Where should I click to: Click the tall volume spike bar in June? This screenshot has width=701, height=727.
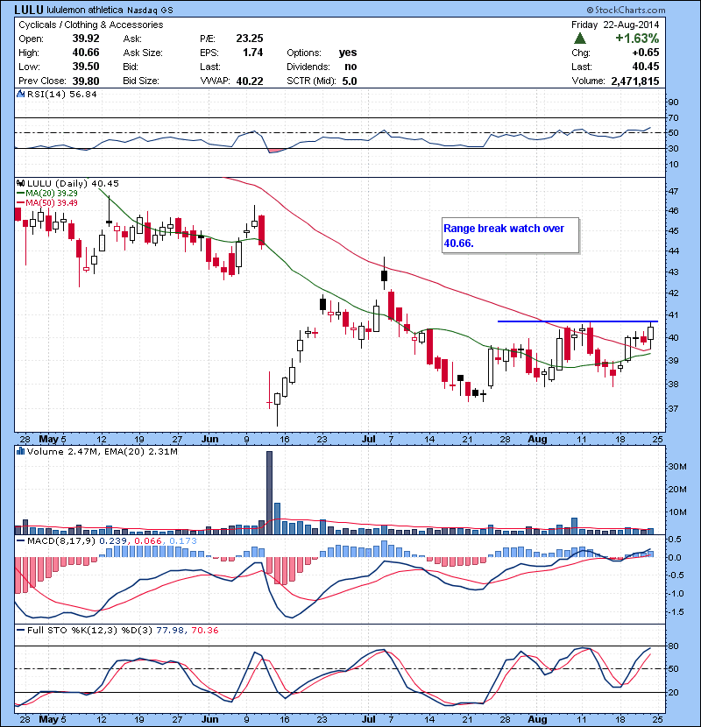(269, 492)
